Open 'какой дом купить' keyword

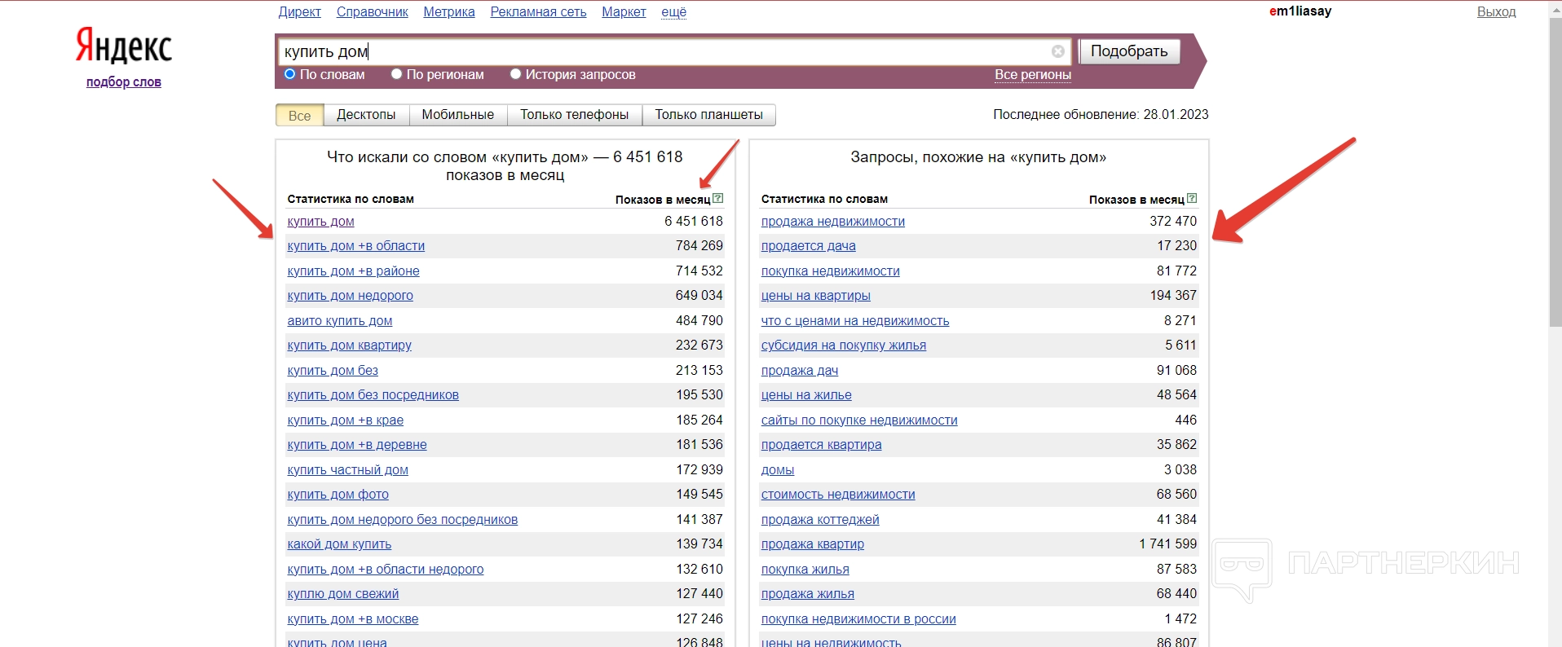tap(339, 544)
